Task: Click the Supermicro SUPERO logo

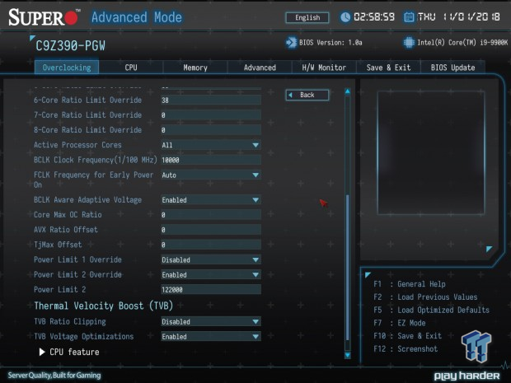Action: (44, 17)
